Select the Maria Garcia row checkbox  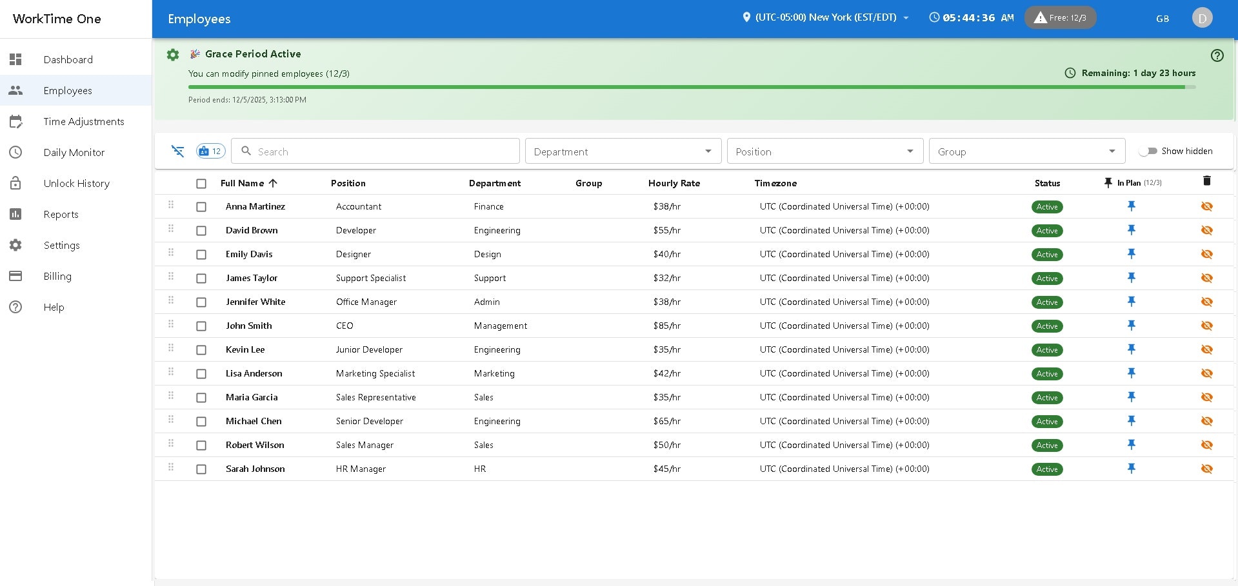click(201, 398)
